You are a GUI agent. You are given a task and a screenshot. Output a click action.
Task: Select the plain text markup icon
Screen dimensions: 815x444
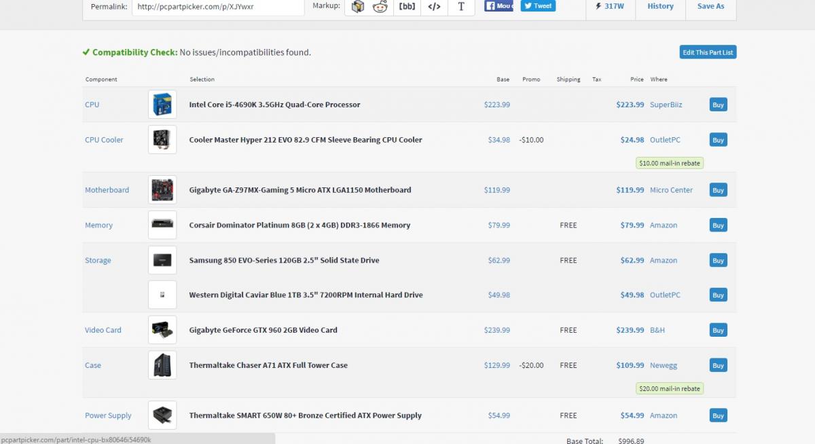click(x=461, y=7)
